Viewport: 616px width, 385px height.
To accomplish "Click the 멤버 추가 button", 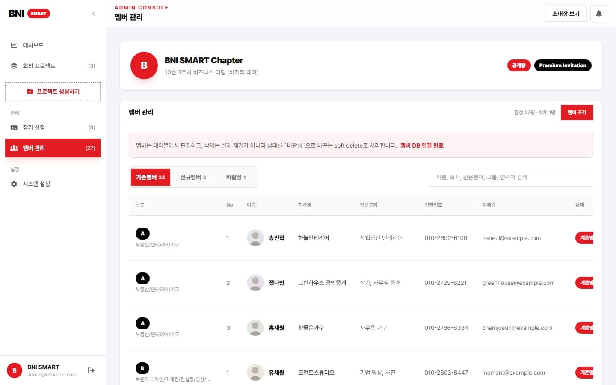I will tap(577, 113).
